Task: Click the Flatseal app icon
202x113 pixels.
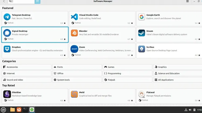Action: (x=142, y=94)
